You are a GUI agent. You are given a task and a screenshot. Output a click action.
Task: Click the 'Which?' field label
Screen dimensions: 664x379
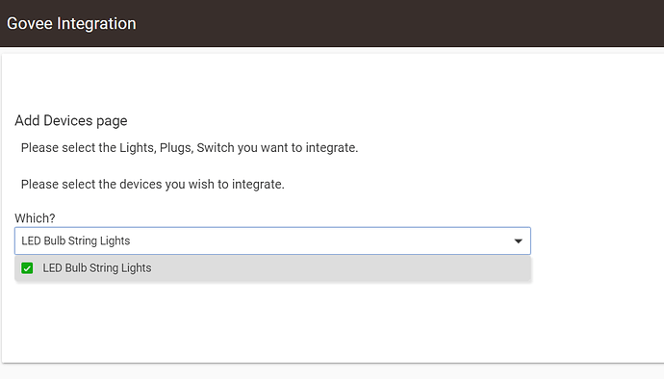pyautogui.click(x=36, y=218)
